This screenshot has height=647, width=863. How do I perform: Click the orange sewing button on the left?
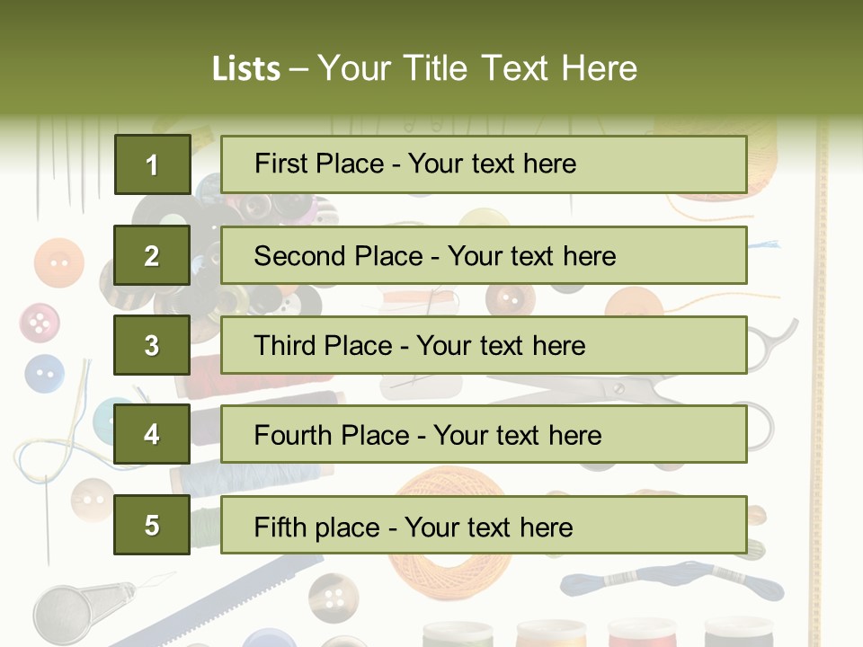coord(58,262)
